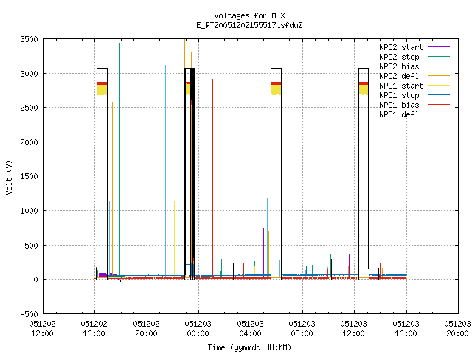The height and width of the screenshot is (354, 472).
Task: Select the 'NPD1 defl' legend label
Action: [x=399, y=114]
